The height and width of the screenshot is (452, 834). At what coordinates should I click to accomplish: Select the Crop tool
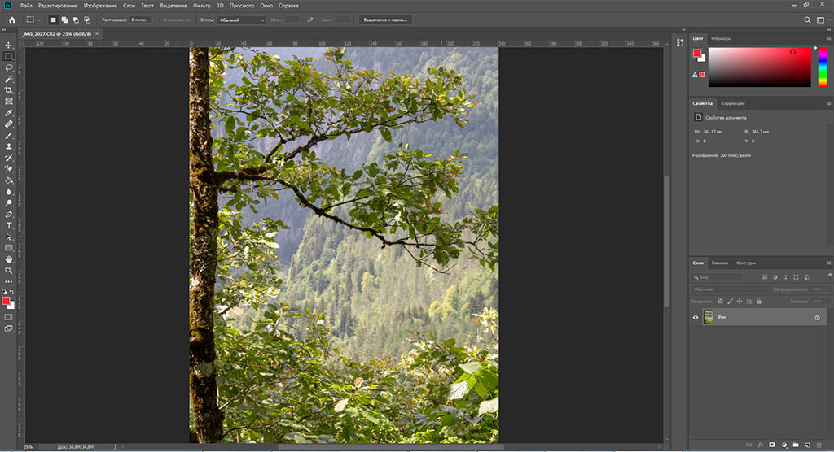9,90
